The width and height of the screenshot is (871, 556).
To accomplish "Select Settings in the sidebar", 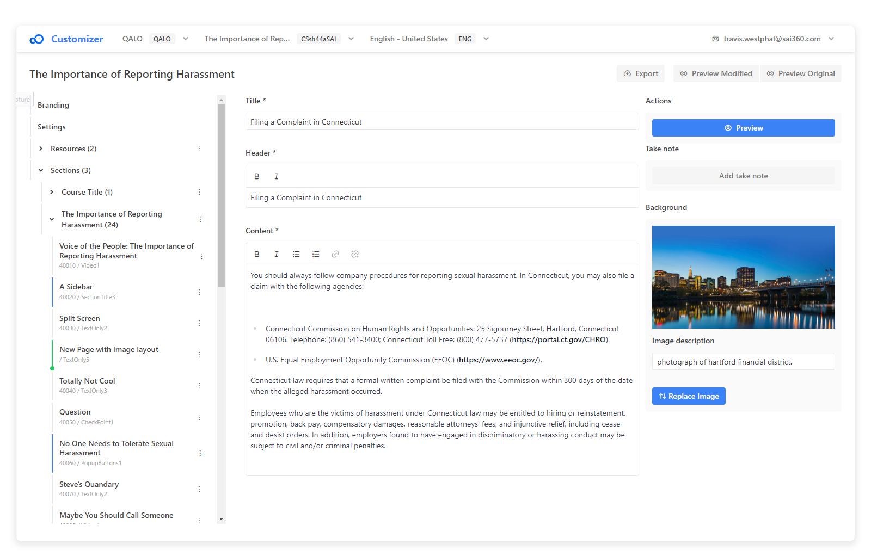I will pos(52,127).
